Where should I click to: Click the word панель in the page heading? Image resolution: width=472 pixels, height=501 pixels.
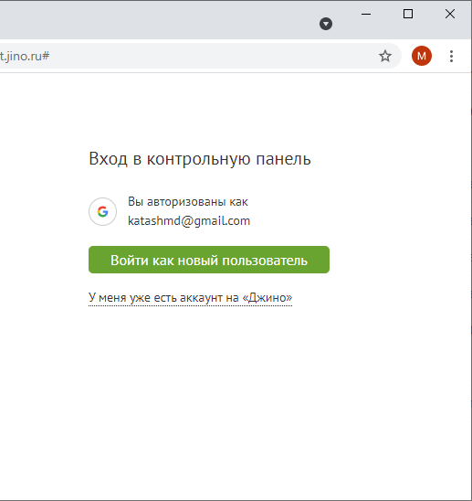tap(283, 159)
